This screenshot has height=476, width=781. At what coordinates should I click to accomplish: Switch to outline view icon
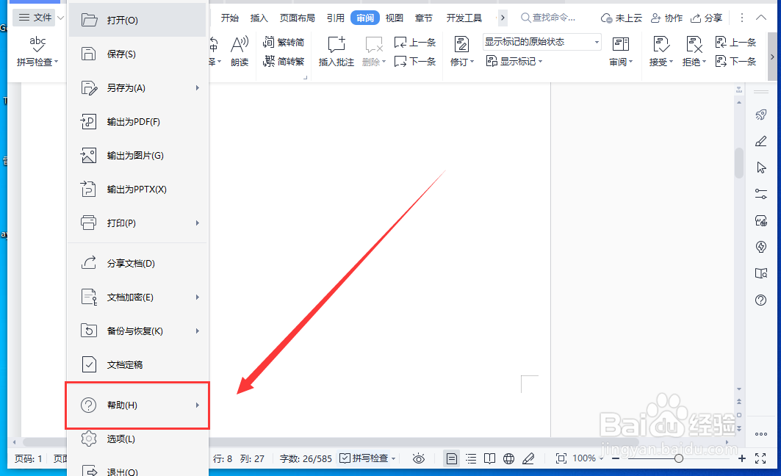[471, 458]
